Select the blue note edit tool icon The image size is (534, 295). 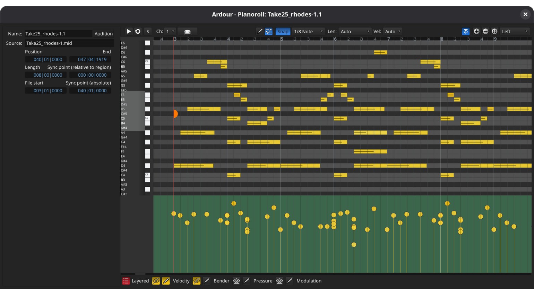click(x=269, y=32)
